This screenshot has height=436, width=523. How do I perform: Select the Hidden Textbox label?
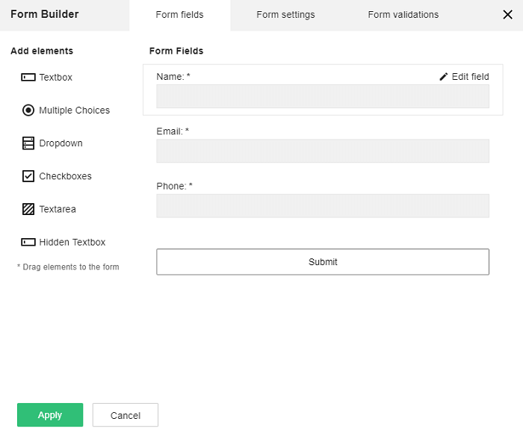tap(72, 242)
